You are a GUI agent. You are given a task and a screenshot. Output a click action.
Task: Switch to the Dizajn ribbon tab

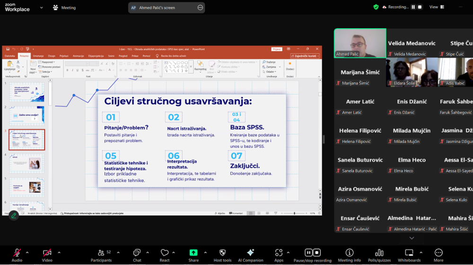[x=52, y=56]
